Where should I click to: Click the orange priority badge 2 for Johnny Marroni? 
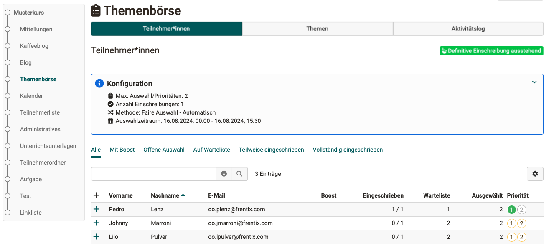coord(521,223)
